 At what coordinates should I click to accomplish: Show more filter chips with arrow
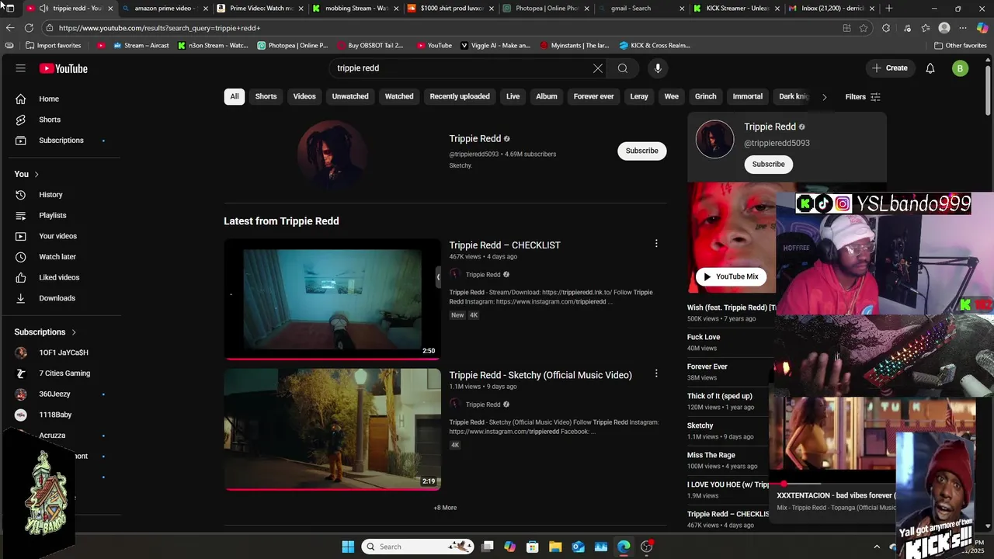824,97
